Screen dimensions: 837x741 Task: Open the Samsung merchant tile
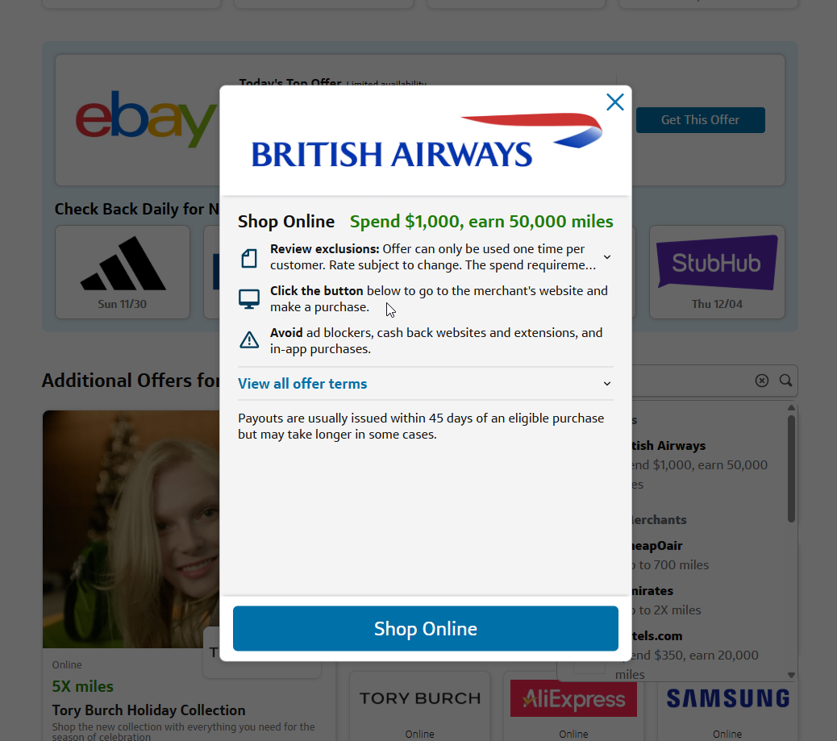(727, 697)
